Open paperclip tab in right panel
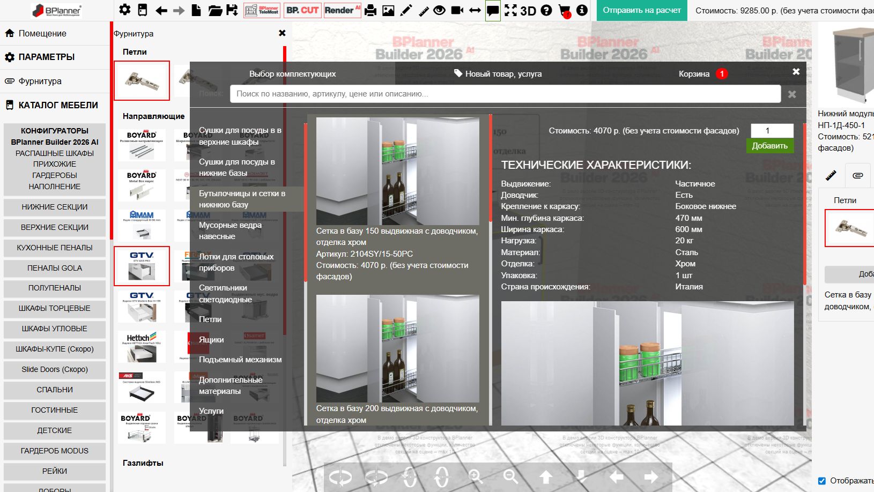Image resolution: width=874 pixels, height=492 pixels. coord(858,175)
